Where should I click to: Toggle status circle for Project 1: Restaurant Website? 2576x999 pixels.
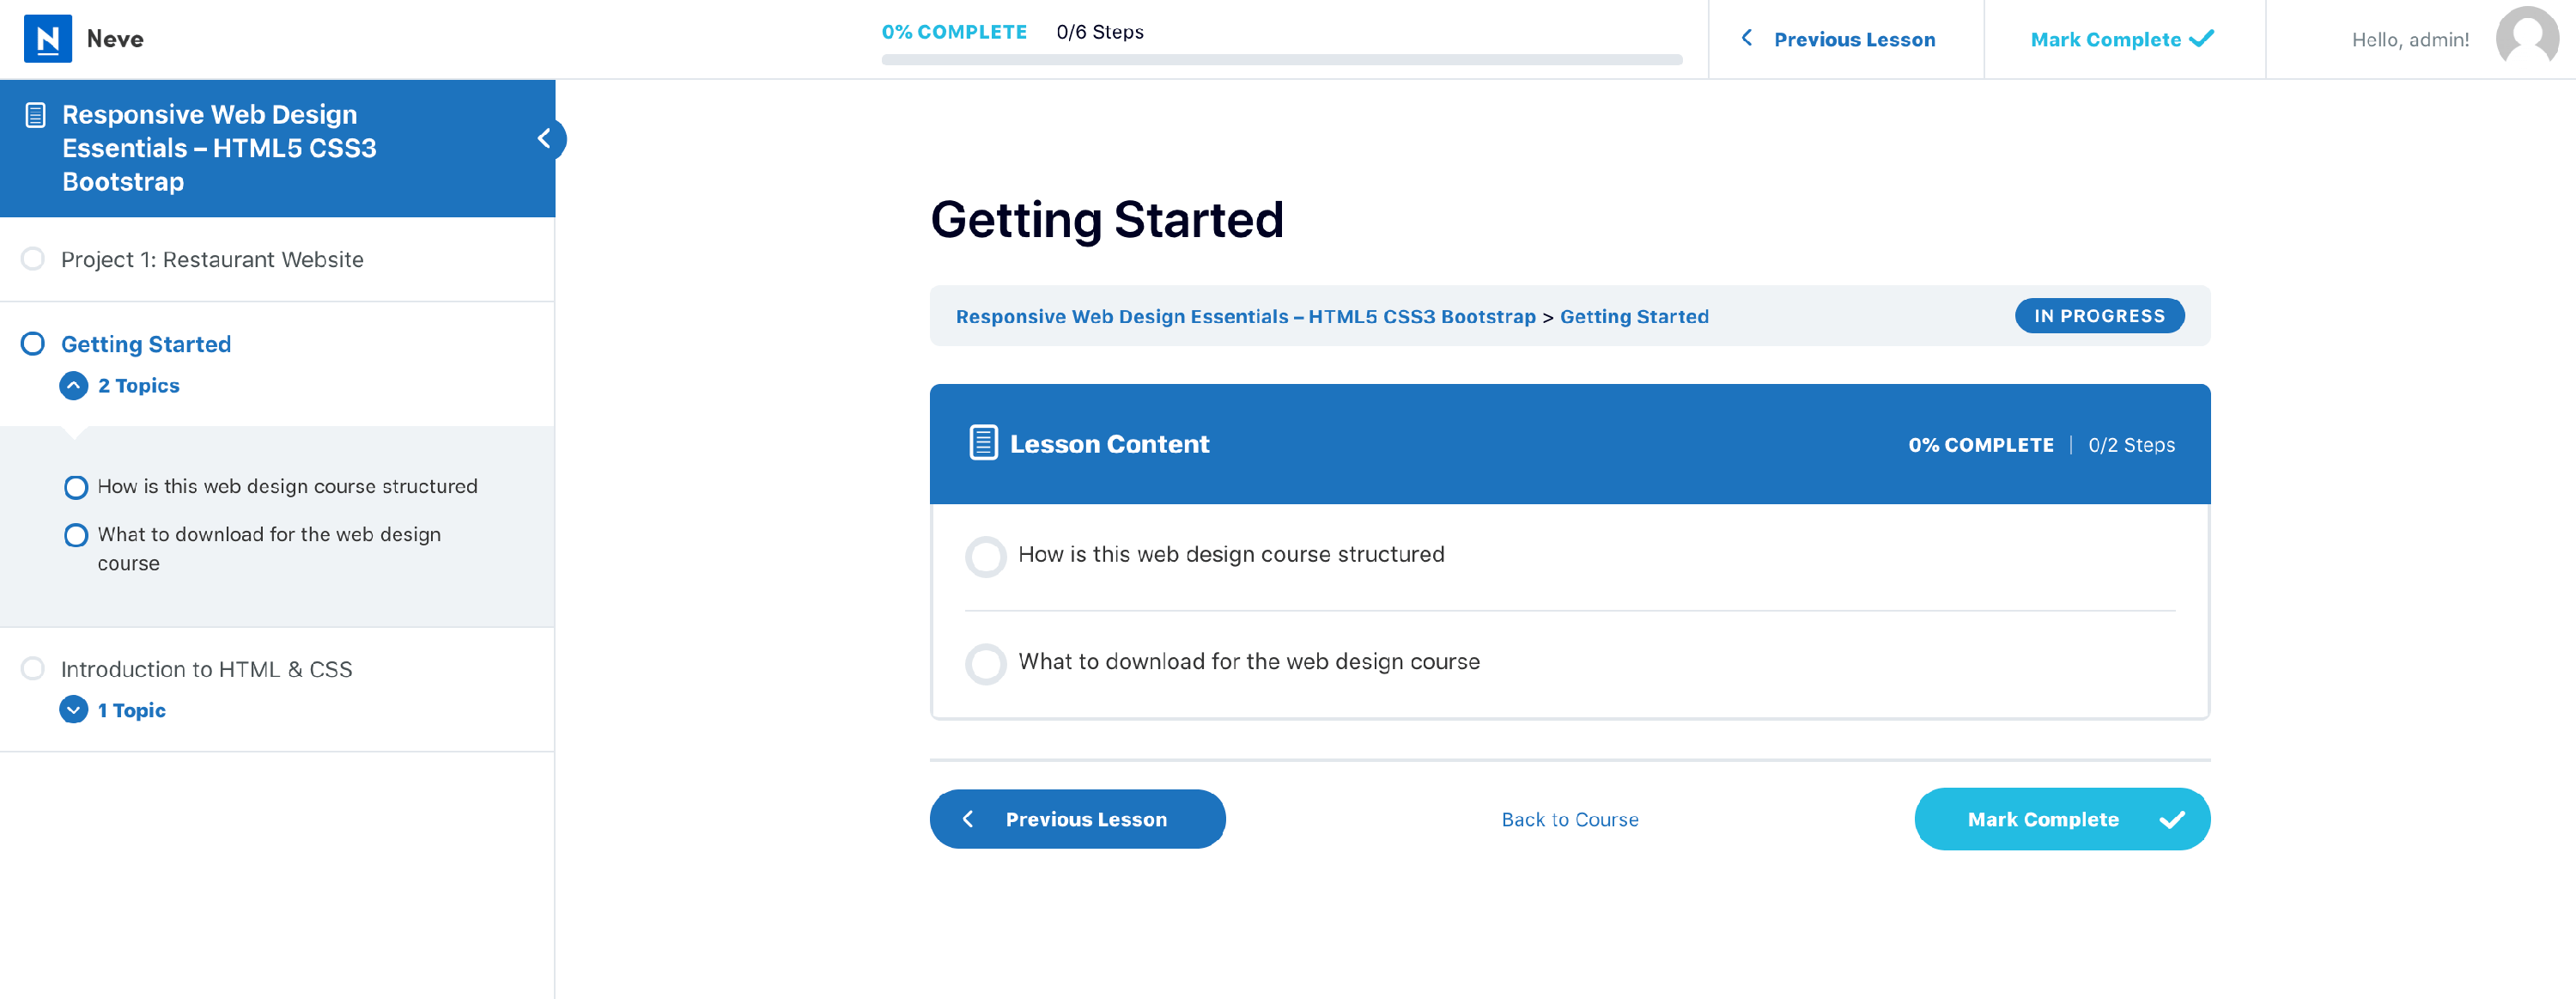coord(33,259)
